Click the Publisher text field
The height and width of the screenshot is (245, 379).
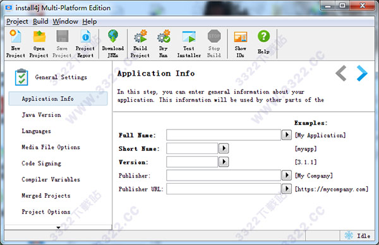224,176
